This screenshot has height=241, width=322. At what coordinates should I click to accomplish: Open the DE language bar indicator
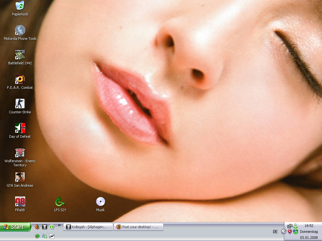(x=275, y=232)
